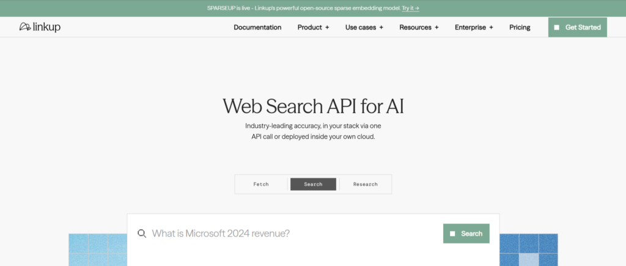626x266 pixels.
Task: Expand the Product plus menu
Action: pos(314,27)
